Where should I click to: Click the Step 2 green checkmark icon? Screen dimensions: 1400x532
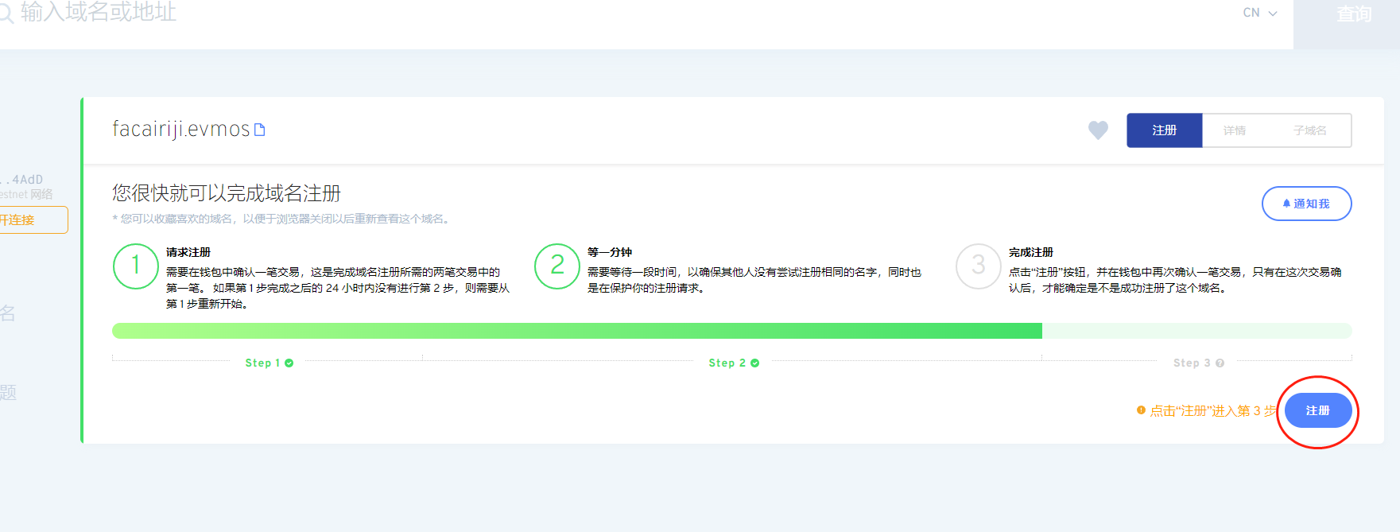coord(755,363)
